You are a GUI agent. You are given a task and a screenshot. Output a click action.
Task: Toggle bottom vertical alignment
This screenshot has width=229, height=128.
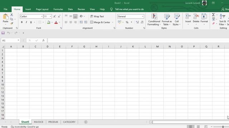(x=75, y=16)
